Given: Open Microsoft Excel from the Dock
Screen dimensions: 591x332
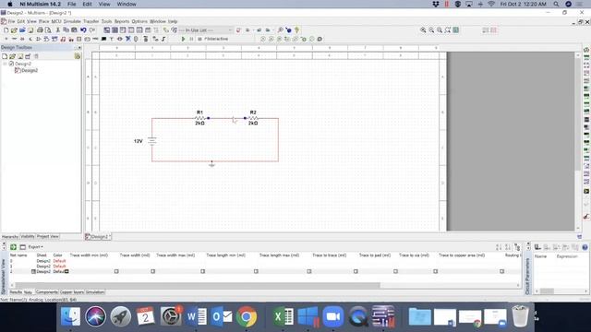Looking at the screenshot, I should coord(283,316).
